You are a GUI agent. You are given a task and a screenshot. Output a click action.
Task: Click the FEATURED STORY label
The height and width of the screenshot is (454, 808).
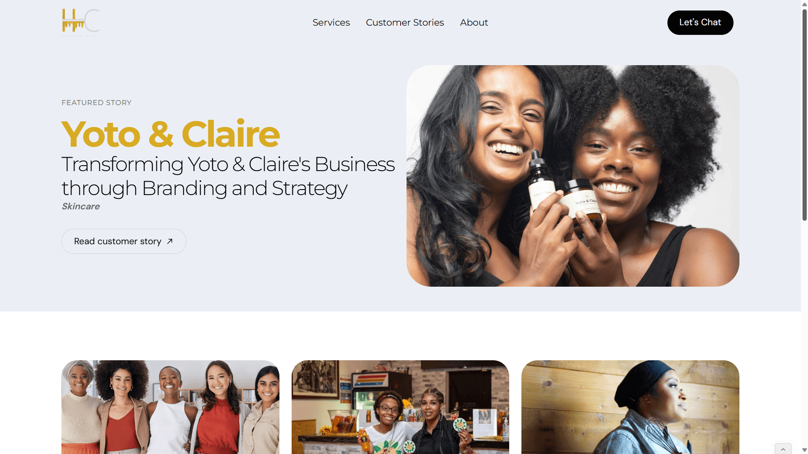tap(96, 103)
